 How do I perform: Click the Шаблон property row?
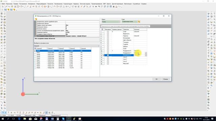(x=124, y=46)
